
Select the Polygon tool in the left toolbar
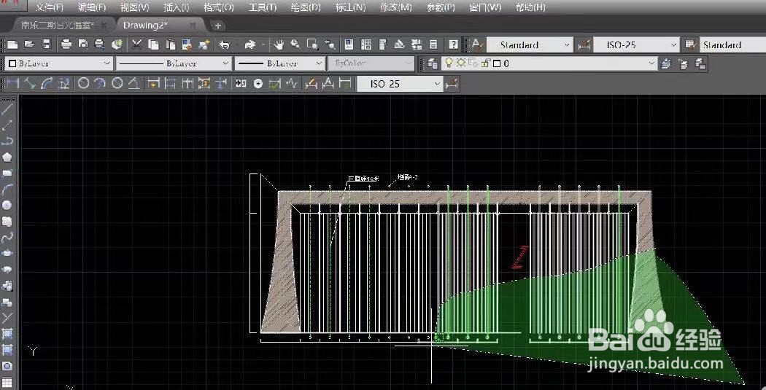tap(7, 157)
